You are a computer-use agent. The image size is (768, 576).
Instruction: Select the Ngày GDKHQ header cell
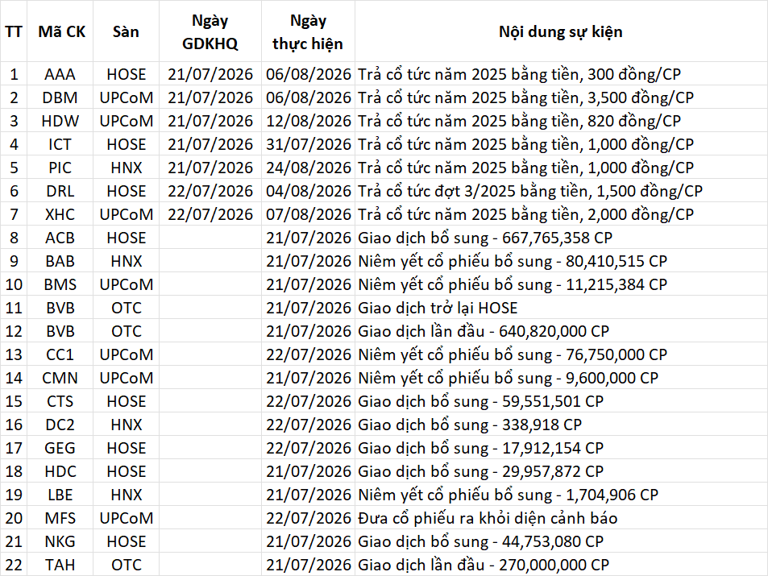pyautogui.click(x=210, y=31)
